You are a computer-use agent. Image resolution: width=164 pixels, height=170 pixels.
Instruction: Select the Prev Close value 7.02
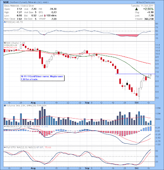(20, 19)
